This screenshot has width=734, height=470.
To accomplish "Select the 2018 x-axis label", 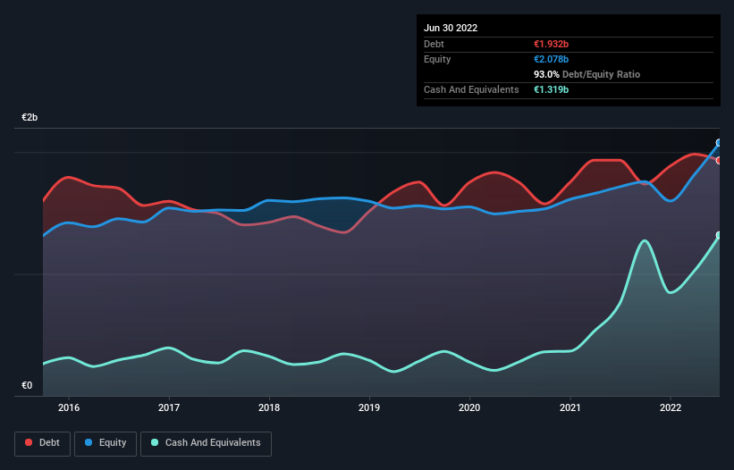I will click(x=269, y=408).
